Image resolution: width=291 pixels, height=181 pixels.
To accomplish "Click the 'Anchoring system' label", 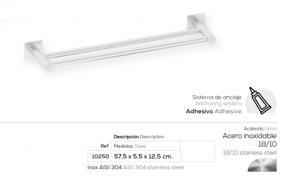I will (x=218, y=103).
